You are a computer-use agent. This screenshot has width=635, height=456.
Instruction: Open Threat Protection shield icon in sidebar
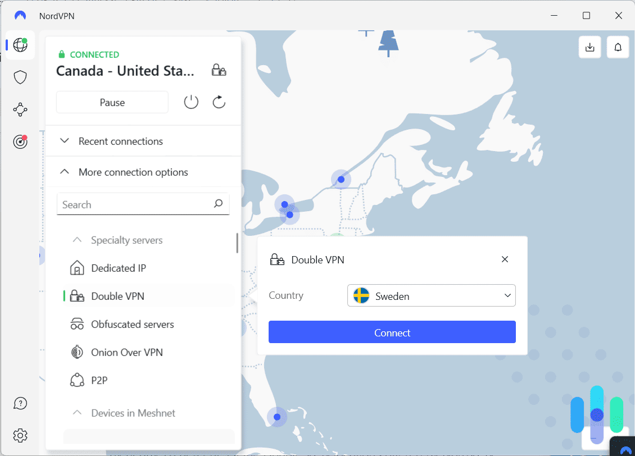[x=20, y=77]
